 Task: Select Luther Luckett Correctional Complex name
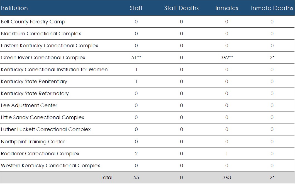pyautogui.click(x=46, y=129)
